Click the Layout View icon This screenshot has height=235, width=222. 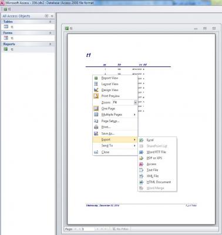[x=96, y=84]
